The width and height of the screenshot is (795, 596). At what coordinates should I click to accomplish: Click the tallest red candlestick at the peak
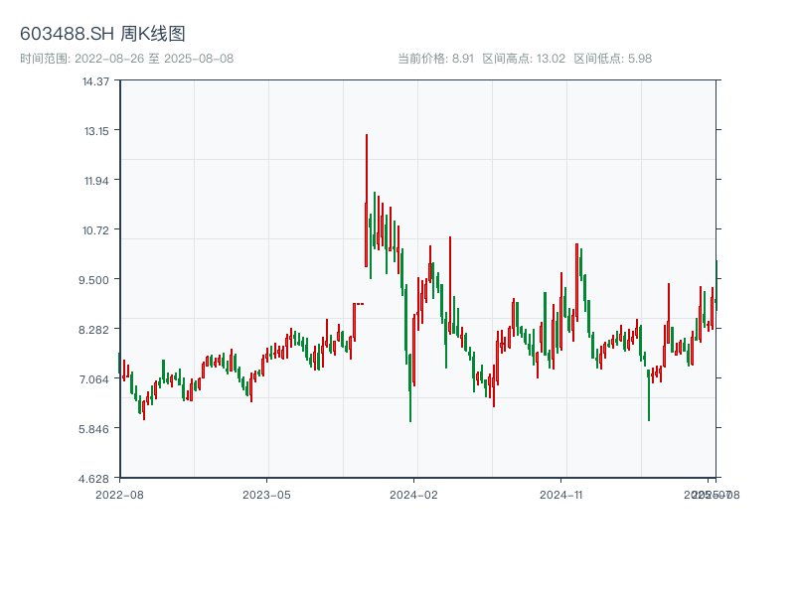tap(366, 199)
